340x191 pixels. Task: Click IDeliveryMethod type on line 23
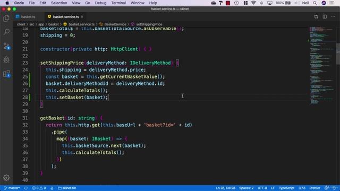point(150,63)
